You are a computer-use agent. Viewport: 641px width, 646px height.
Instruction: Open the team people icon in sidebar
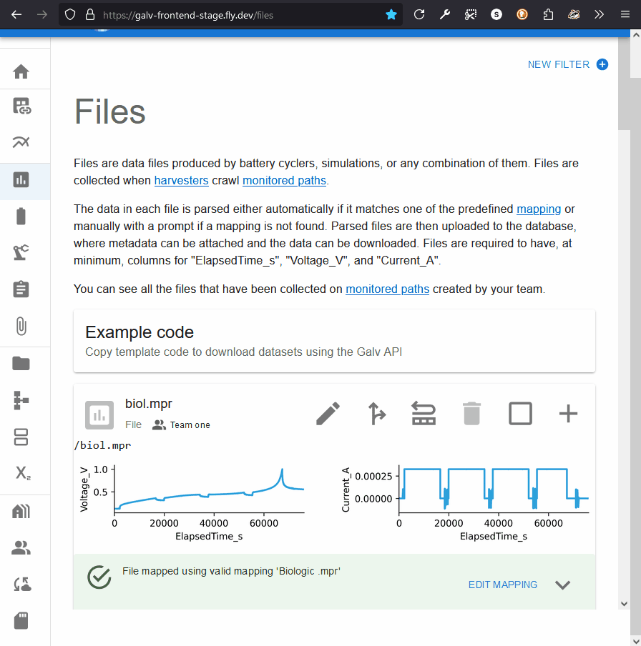click(21, 548)
